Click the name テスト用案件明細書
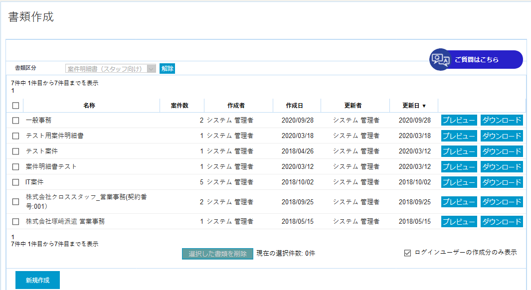 [54, 136]
